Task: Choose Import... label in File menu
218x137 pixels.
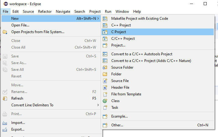Action: [x=18, y=123]
